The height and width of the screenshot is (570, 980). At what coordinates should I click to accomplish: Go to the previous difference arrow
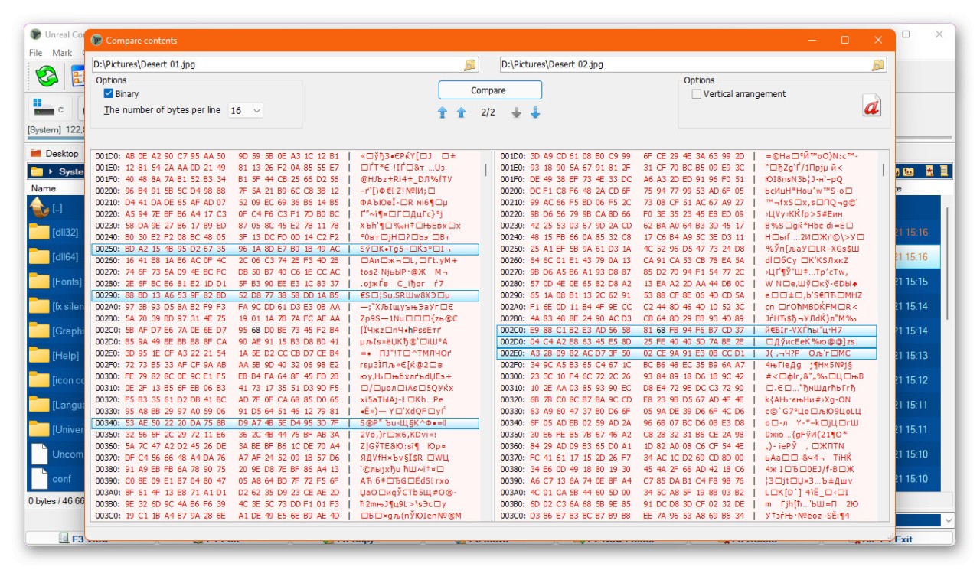tap(461, 112)
